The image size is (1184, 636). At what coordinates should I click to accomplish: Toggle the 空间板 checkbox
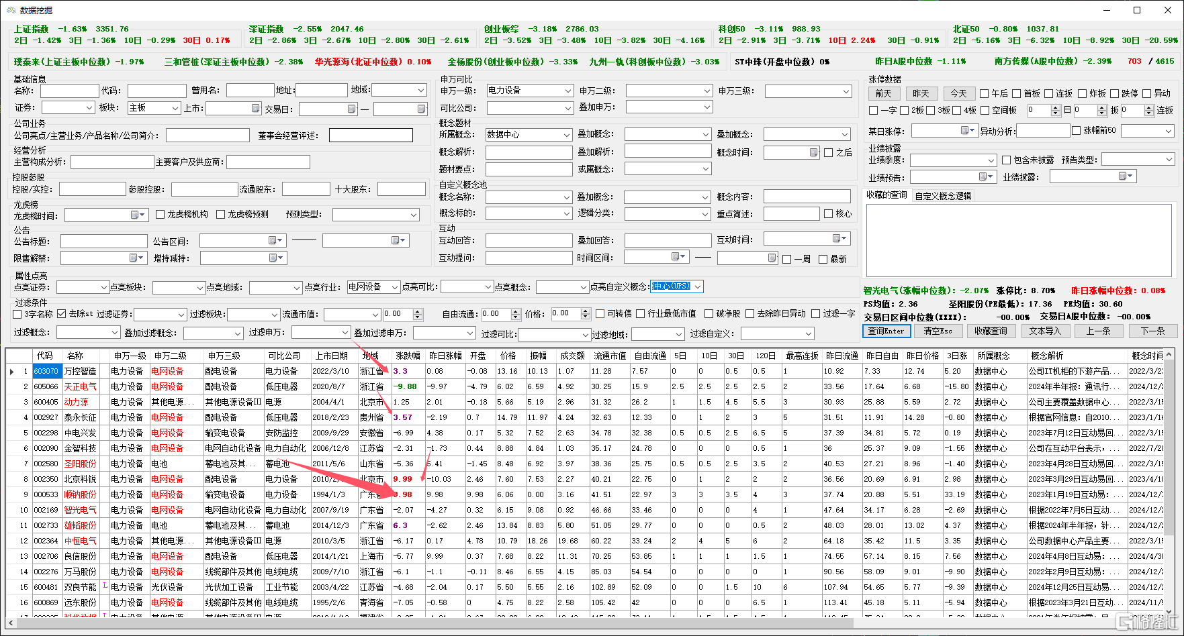coord(985,110)
